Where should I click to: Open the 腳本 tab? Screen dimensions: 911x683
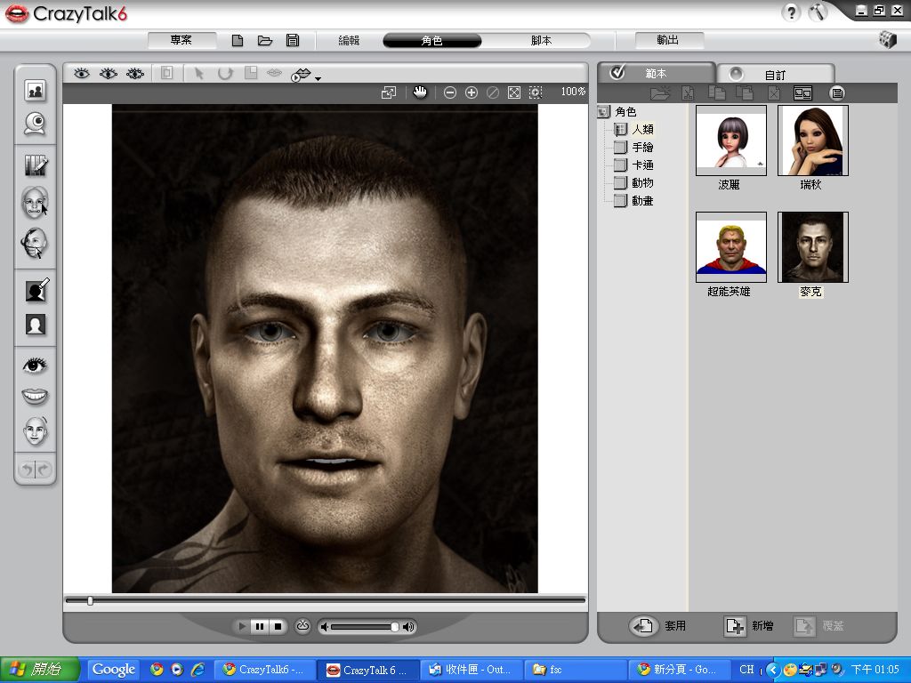(x=541, y=41)
